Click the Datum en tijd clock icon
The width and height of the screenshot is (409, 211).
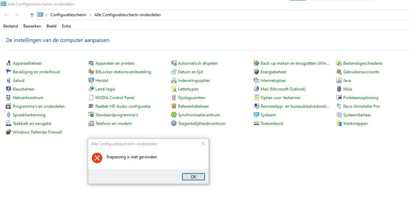(174, 72)
